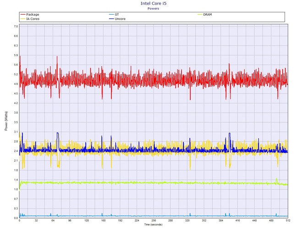307x230 pixels.
Task: Click the Uncore legend entry
Action: point(117,19)
